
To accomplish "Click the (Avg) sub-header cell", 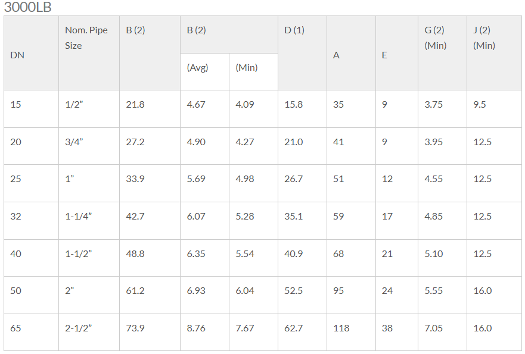I will 204,71.
